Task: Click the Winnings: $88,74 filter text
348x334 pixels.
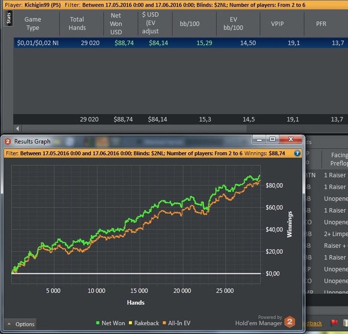Action: 264,153
